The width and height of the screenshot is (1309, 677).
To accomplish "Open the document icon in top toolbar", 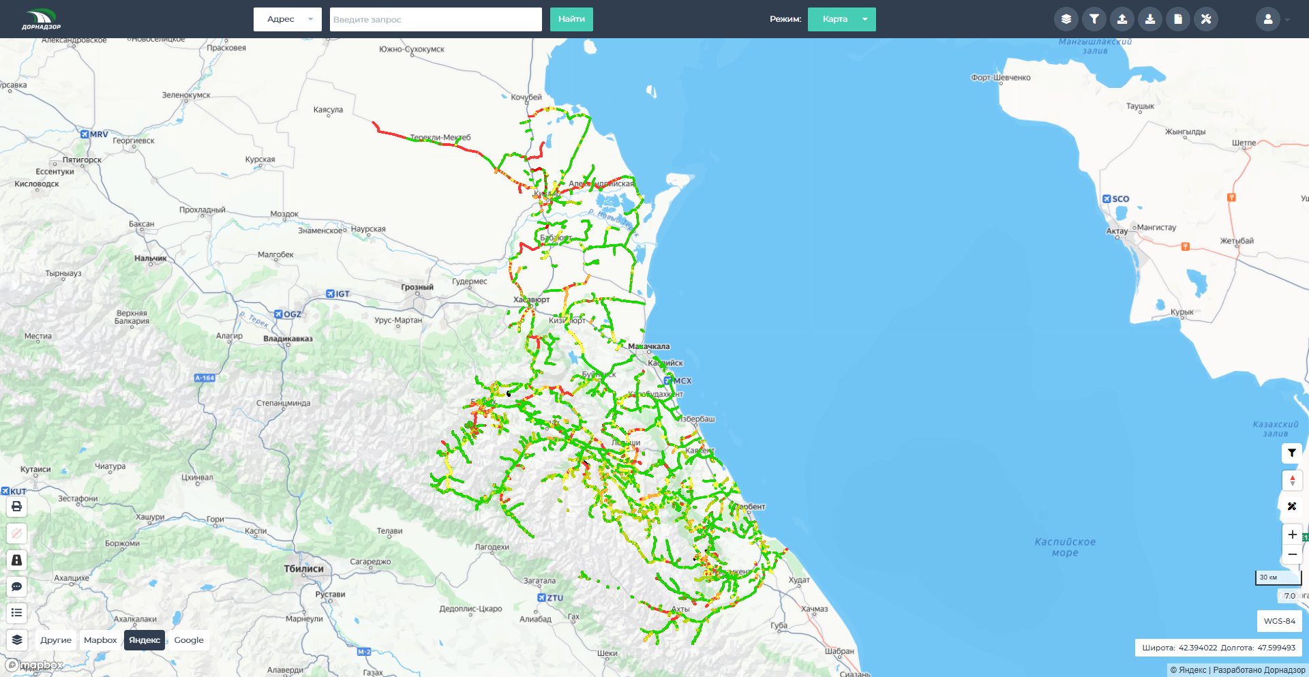I will [x=1178, y=19].
